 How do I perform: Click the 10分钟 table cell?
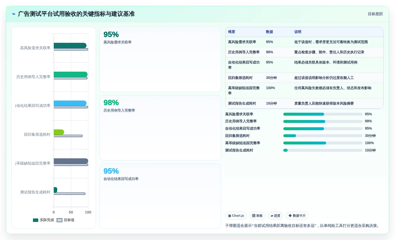click(x=271, y=103)
